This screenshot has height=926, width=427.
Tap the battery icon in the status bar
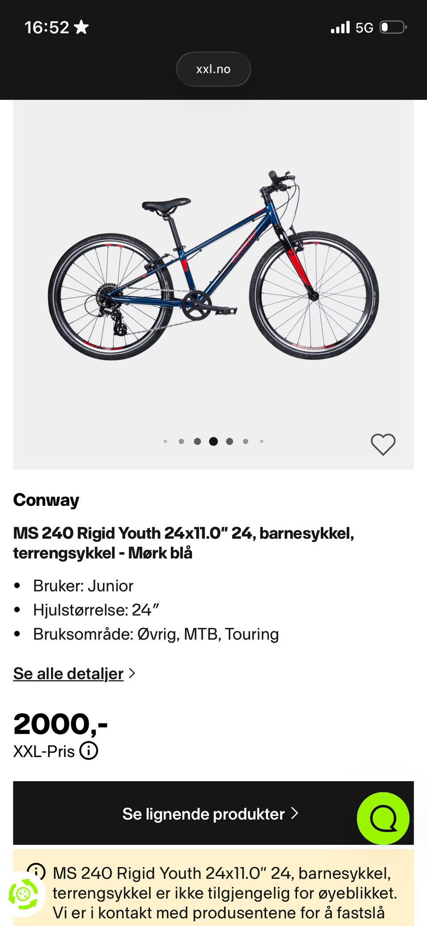point(393,28)
